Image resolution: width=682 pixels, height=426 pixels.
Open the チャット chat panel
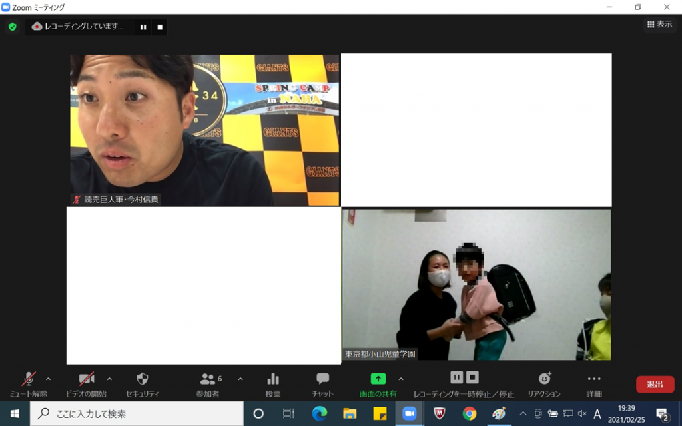[322, 385]
